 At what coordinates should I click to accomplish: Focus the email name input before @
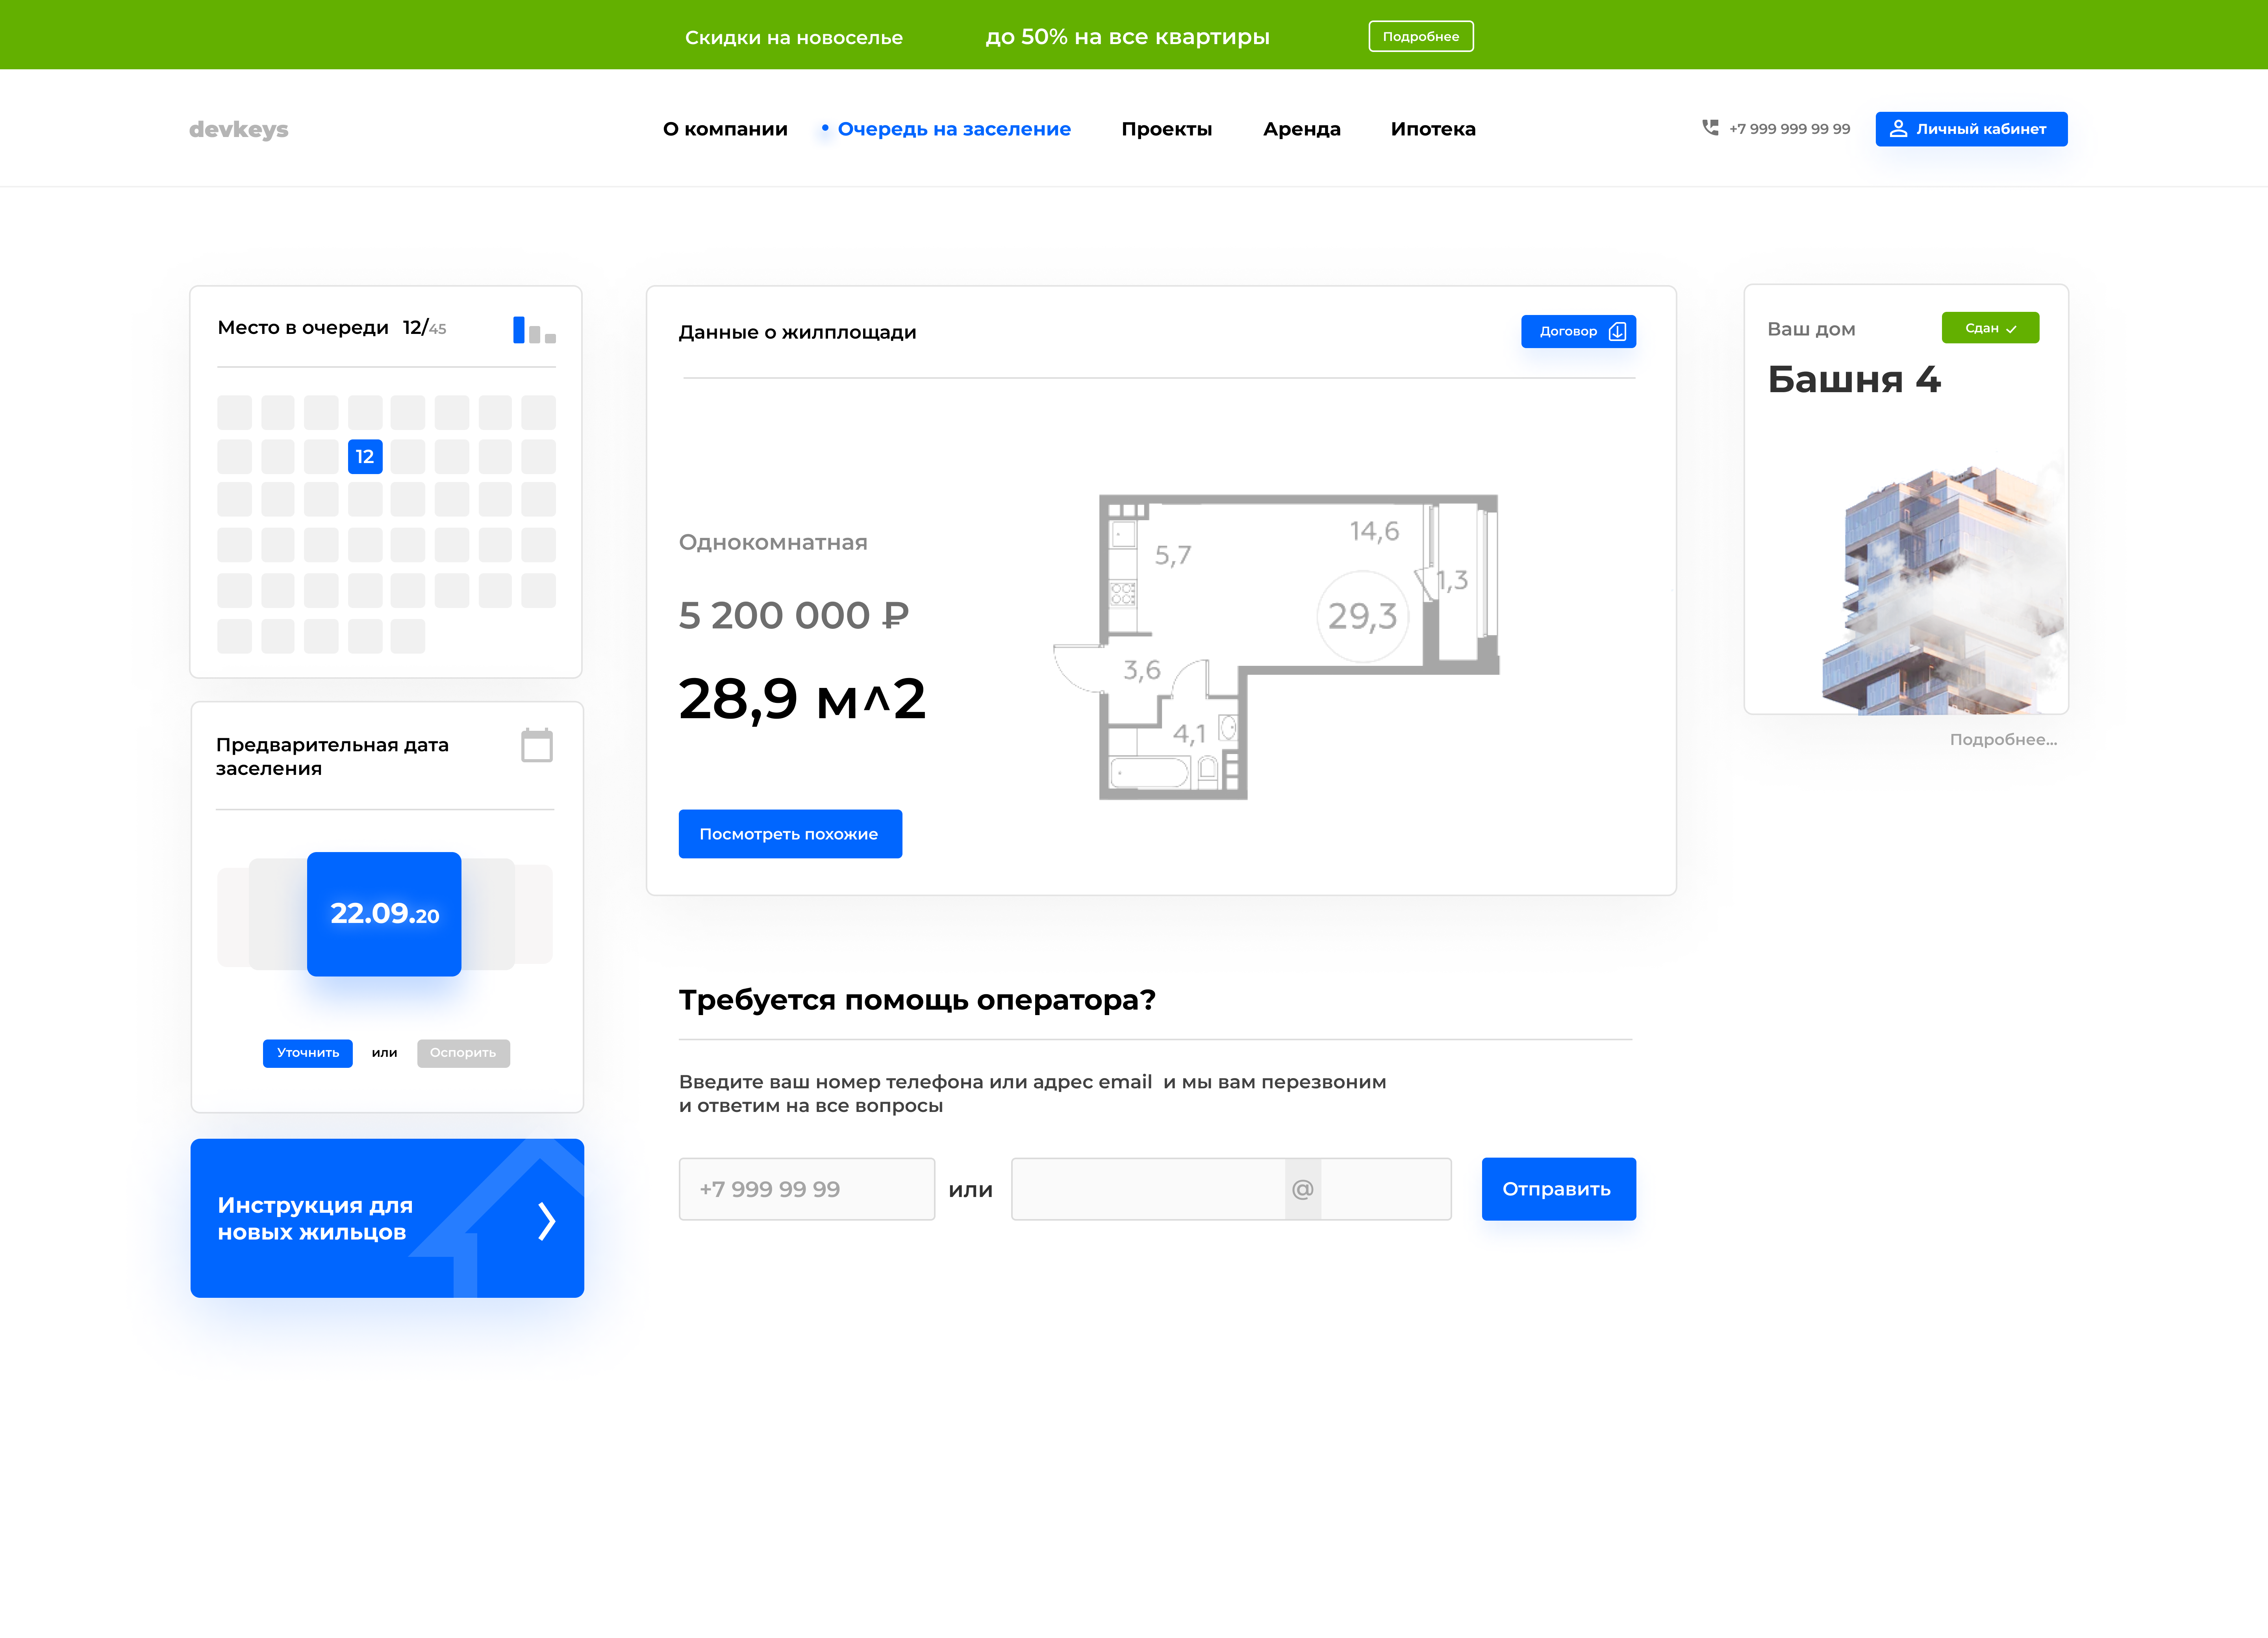point(1148,1189)
